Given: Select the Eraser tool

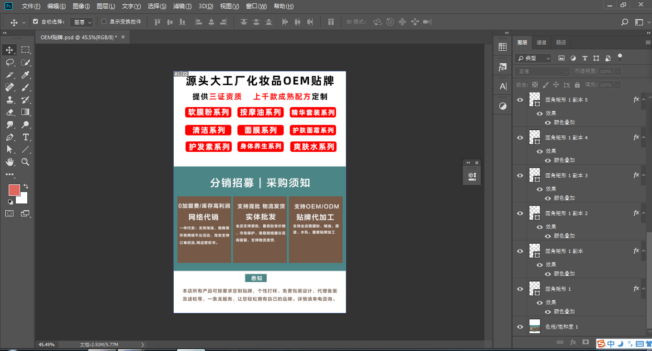Looking at the screenshot, I should point(10,112).
